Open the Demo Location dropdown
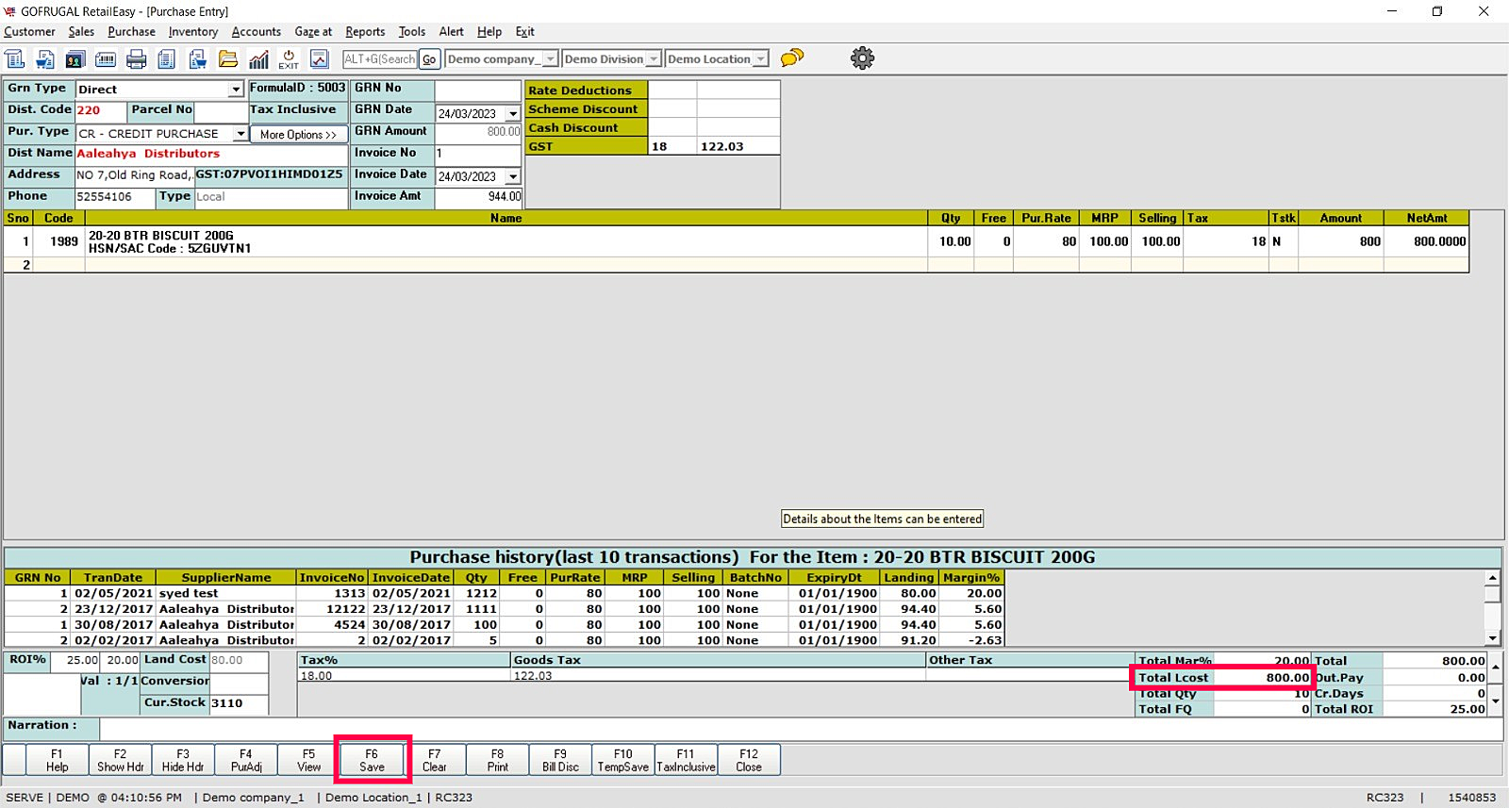This screenshot has height=808, width=1509. coord(760,59)
